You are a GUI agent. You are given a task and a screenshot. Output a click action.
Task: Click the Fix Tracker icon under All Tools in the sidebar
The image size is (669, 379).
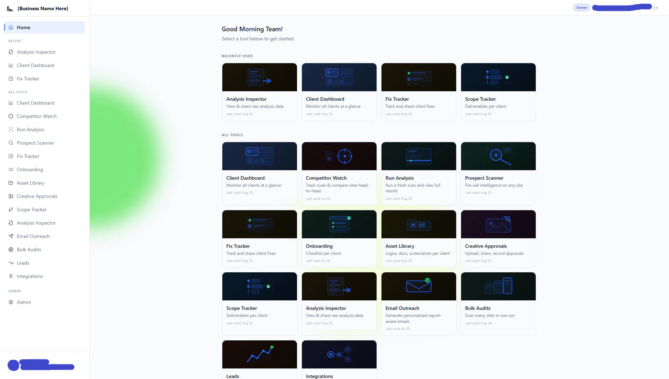[x=11, y=156]
